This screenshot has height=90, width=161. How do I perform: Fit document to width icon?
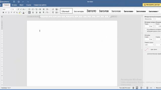(x=151, y=88)
